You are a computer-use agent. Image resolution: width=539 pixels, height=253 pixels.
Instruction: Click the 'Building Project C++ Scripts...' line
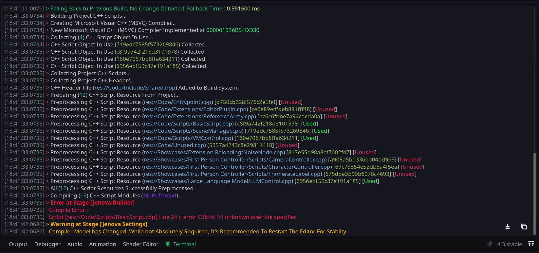coord(88,16)
